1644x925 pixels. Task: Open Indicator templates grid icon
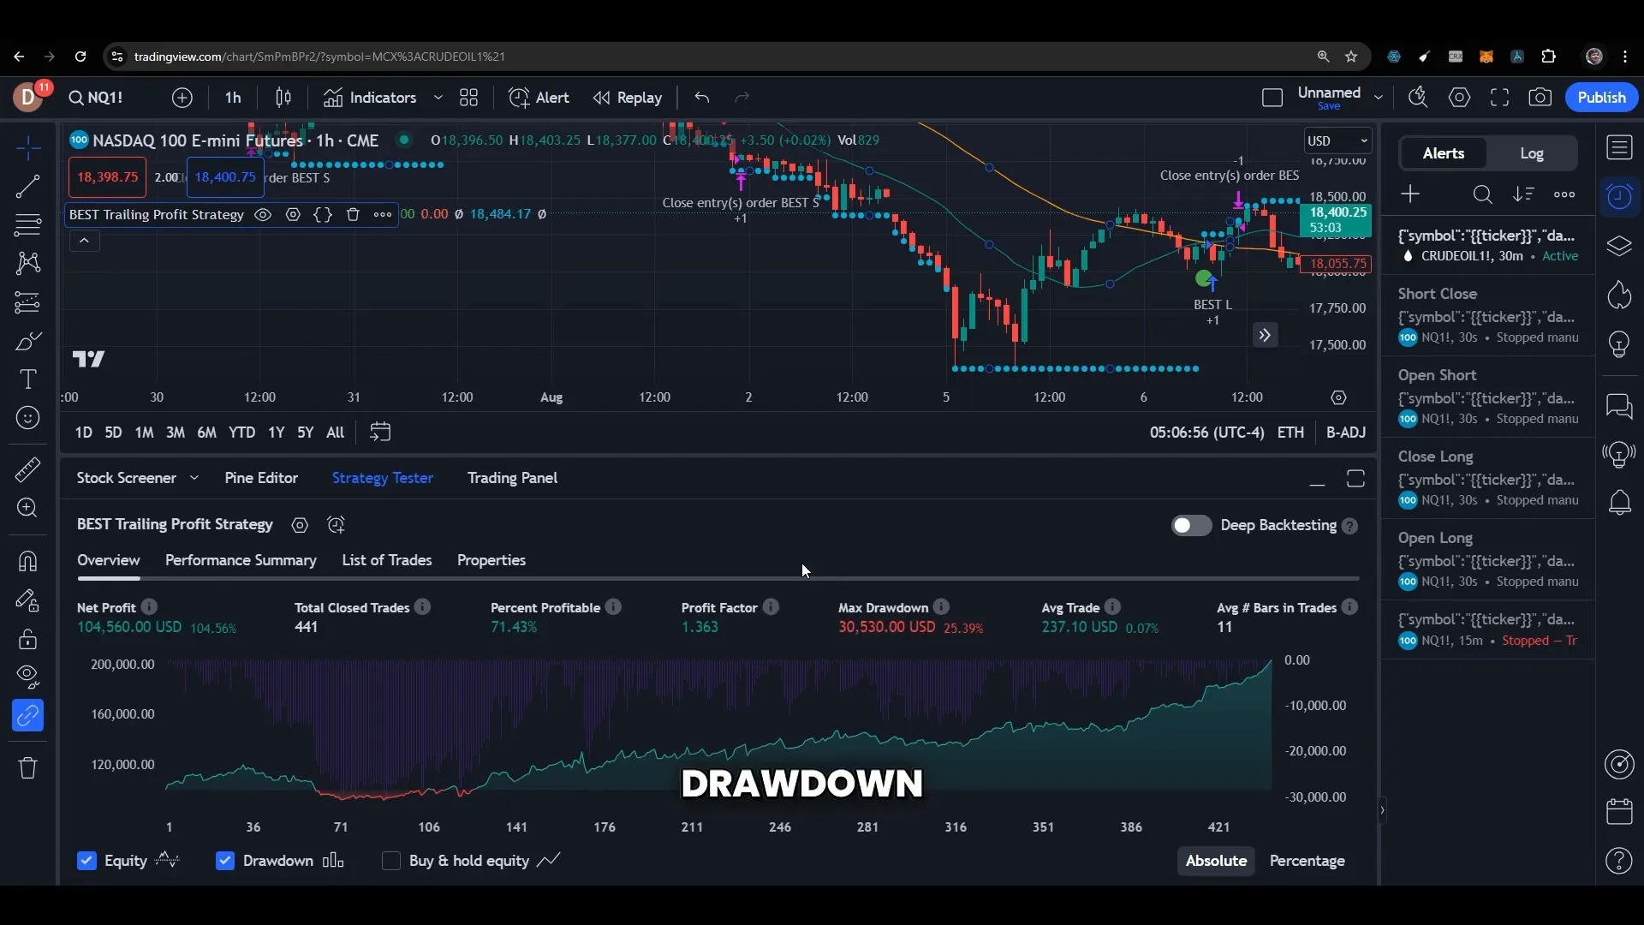point(468,98)
